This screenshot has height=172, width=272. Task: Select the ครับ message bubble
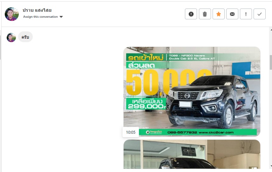pos(25,37)
